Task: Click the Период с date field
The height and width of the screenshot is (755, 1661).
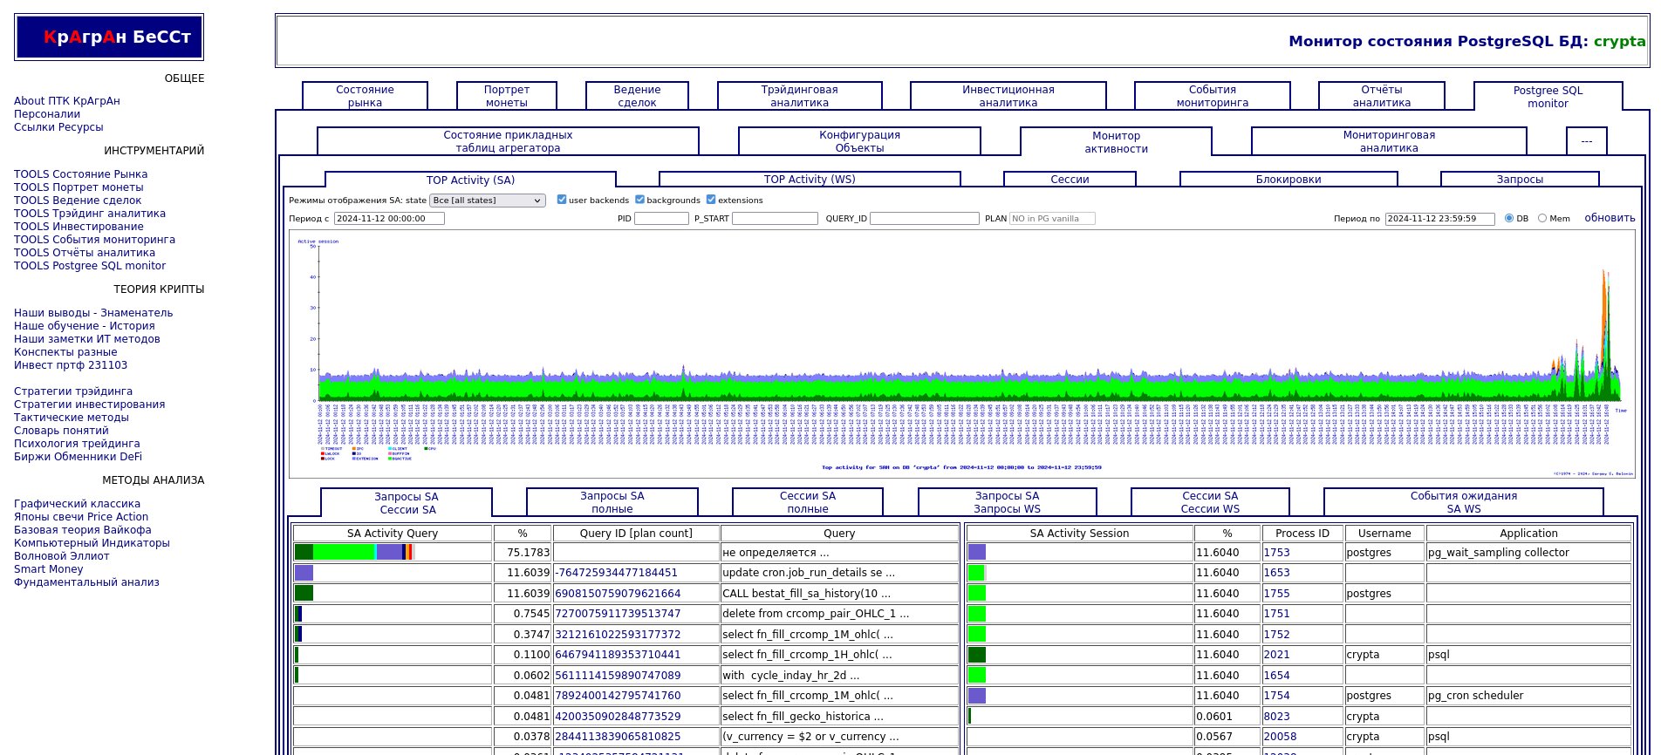Action: point(388,219)
